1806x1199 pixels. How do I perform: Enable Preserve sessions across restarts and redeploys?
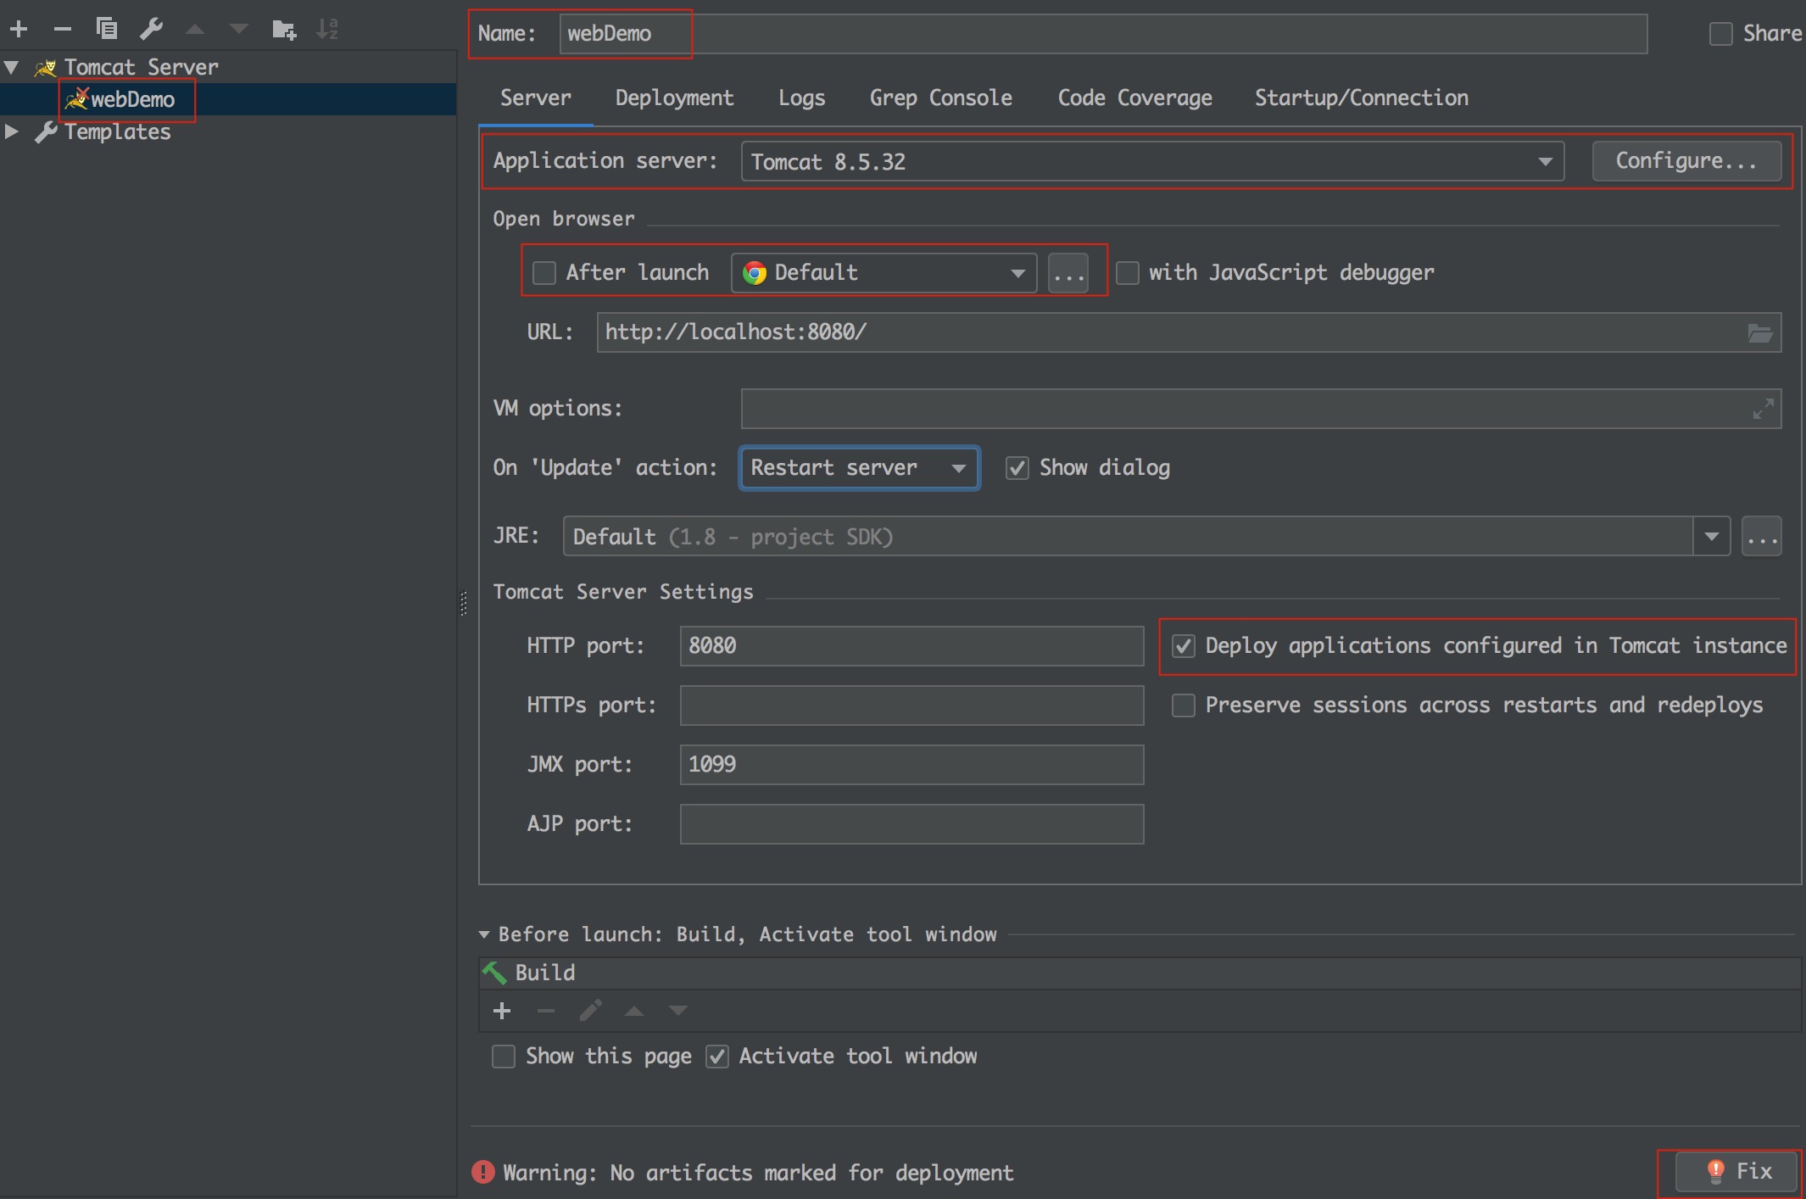click(x=1183, y=705)
